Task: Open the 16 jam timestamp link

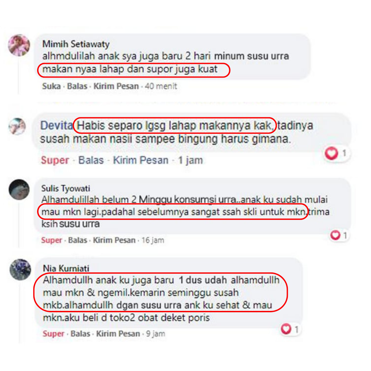Action: (153, 240)
